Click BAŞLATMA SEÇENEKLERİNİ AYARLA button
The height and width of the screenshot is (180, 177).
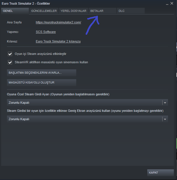tap(42, 73)
